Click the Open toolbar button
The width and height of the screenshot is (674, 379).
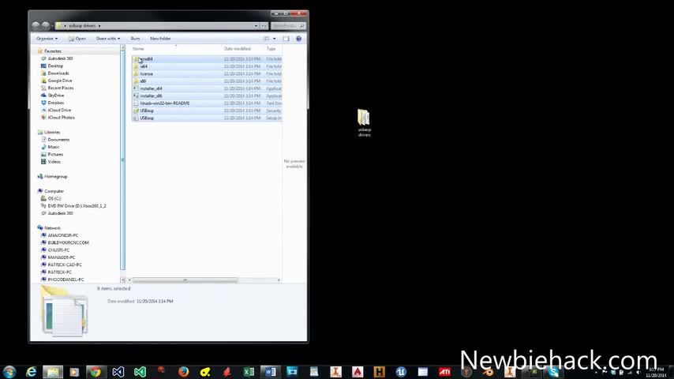click(x=77, y=39)
